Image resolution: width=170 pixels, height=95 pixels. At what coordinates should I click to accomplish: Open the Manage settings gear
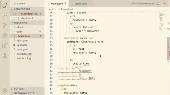[x=5, y=90]
